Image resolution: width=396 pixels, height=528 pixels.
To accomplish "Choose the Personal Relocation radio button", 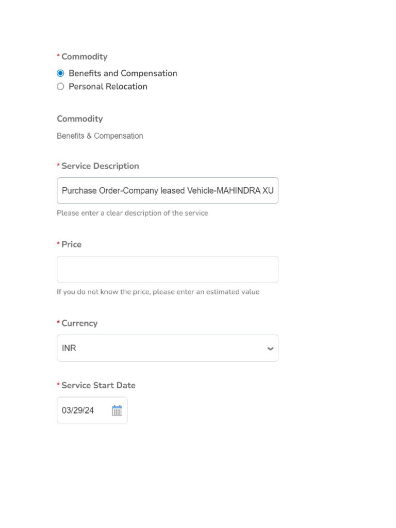I will click(x=60, y=87).
